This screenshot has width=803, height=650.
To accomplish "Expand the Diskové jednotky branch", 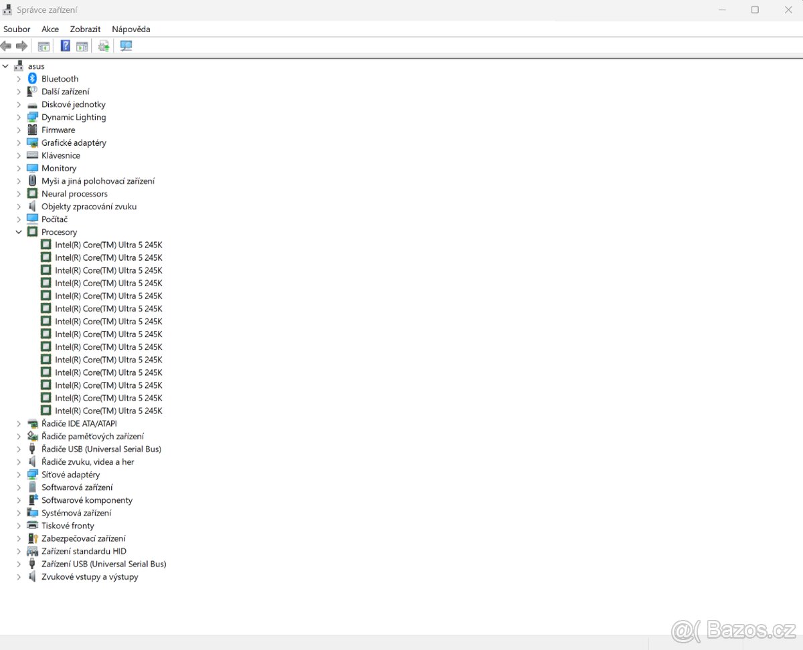I will [19, 104].
